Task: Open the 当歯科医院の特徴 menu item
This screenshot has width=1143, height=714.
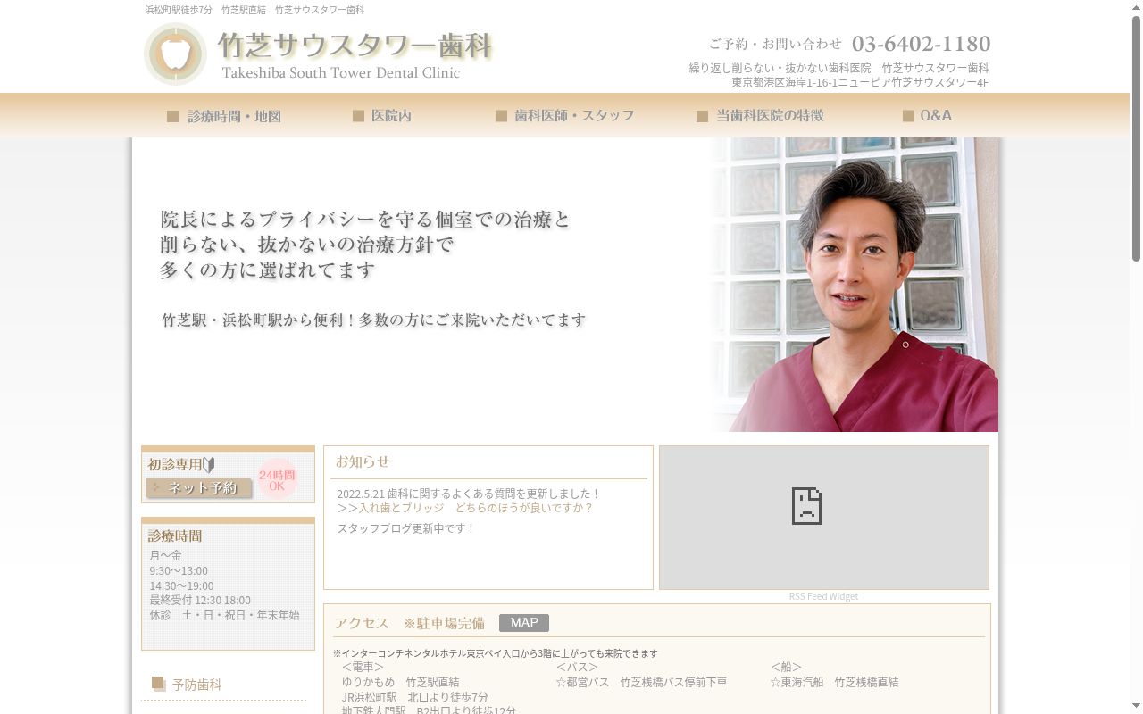Action: coord(760,116)
